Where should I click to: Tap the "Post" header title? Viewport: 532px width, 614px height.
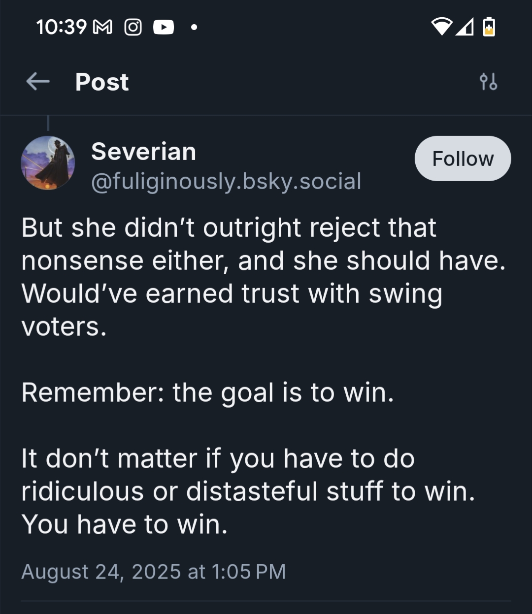pos(102,82)
